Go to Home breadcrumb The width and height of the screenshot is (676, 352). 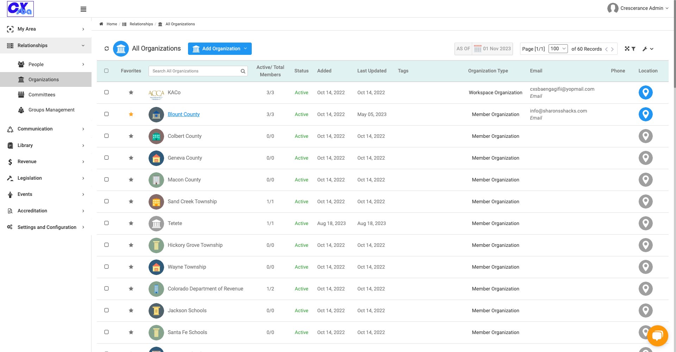(x=112, y=24)
